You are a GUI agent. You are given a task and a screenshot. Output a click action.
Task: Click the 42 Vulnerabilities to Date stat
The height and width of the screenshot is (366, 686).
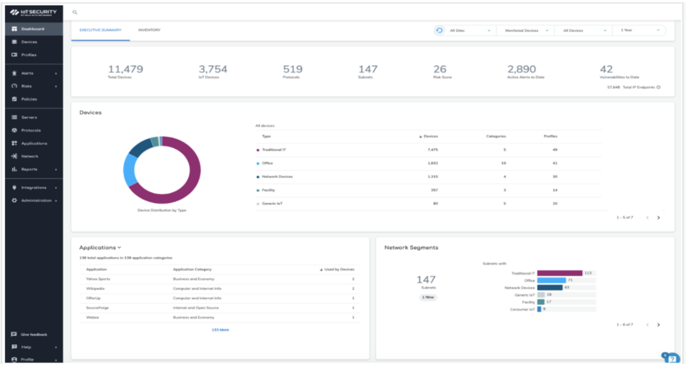619,72
